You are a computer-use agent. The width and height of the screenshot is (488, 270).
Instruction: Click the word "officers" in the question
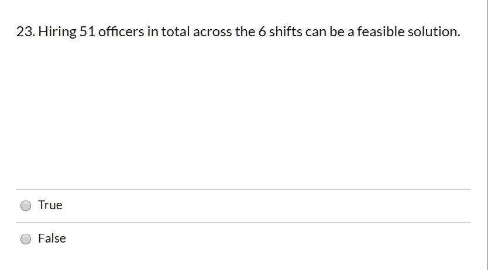point(121,32)
